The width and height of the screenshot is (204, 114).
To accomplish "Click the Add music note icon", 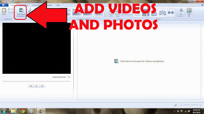I will [x=30, y=10].
